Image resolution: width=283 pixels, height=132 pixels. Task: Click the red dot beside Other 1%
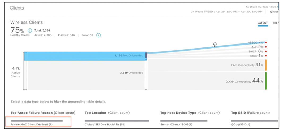pos(266,56)
